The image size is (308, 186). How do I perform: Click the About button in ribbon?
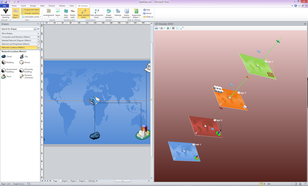point(147,13)
